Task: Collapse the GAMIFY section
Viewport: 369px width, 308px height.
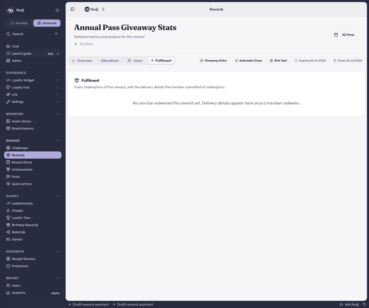Action: [x=58, y=196]
